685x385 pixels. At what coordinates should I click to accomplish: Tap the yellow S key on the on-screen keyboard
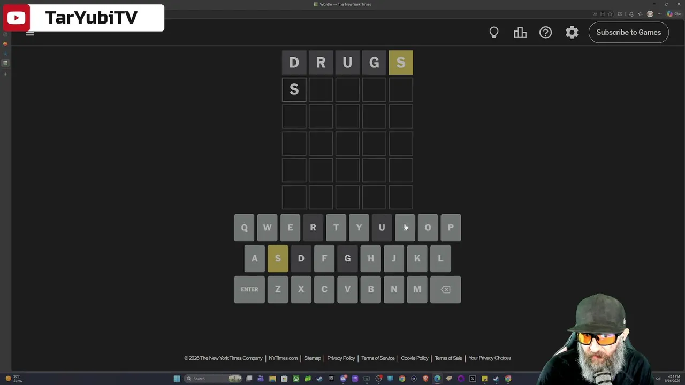coord(278,259)
